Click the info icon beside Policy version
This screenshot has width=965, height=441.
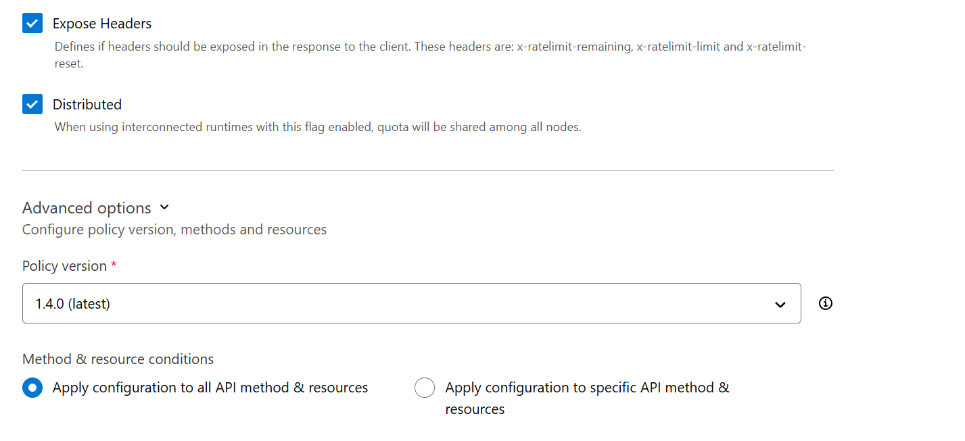825,303
